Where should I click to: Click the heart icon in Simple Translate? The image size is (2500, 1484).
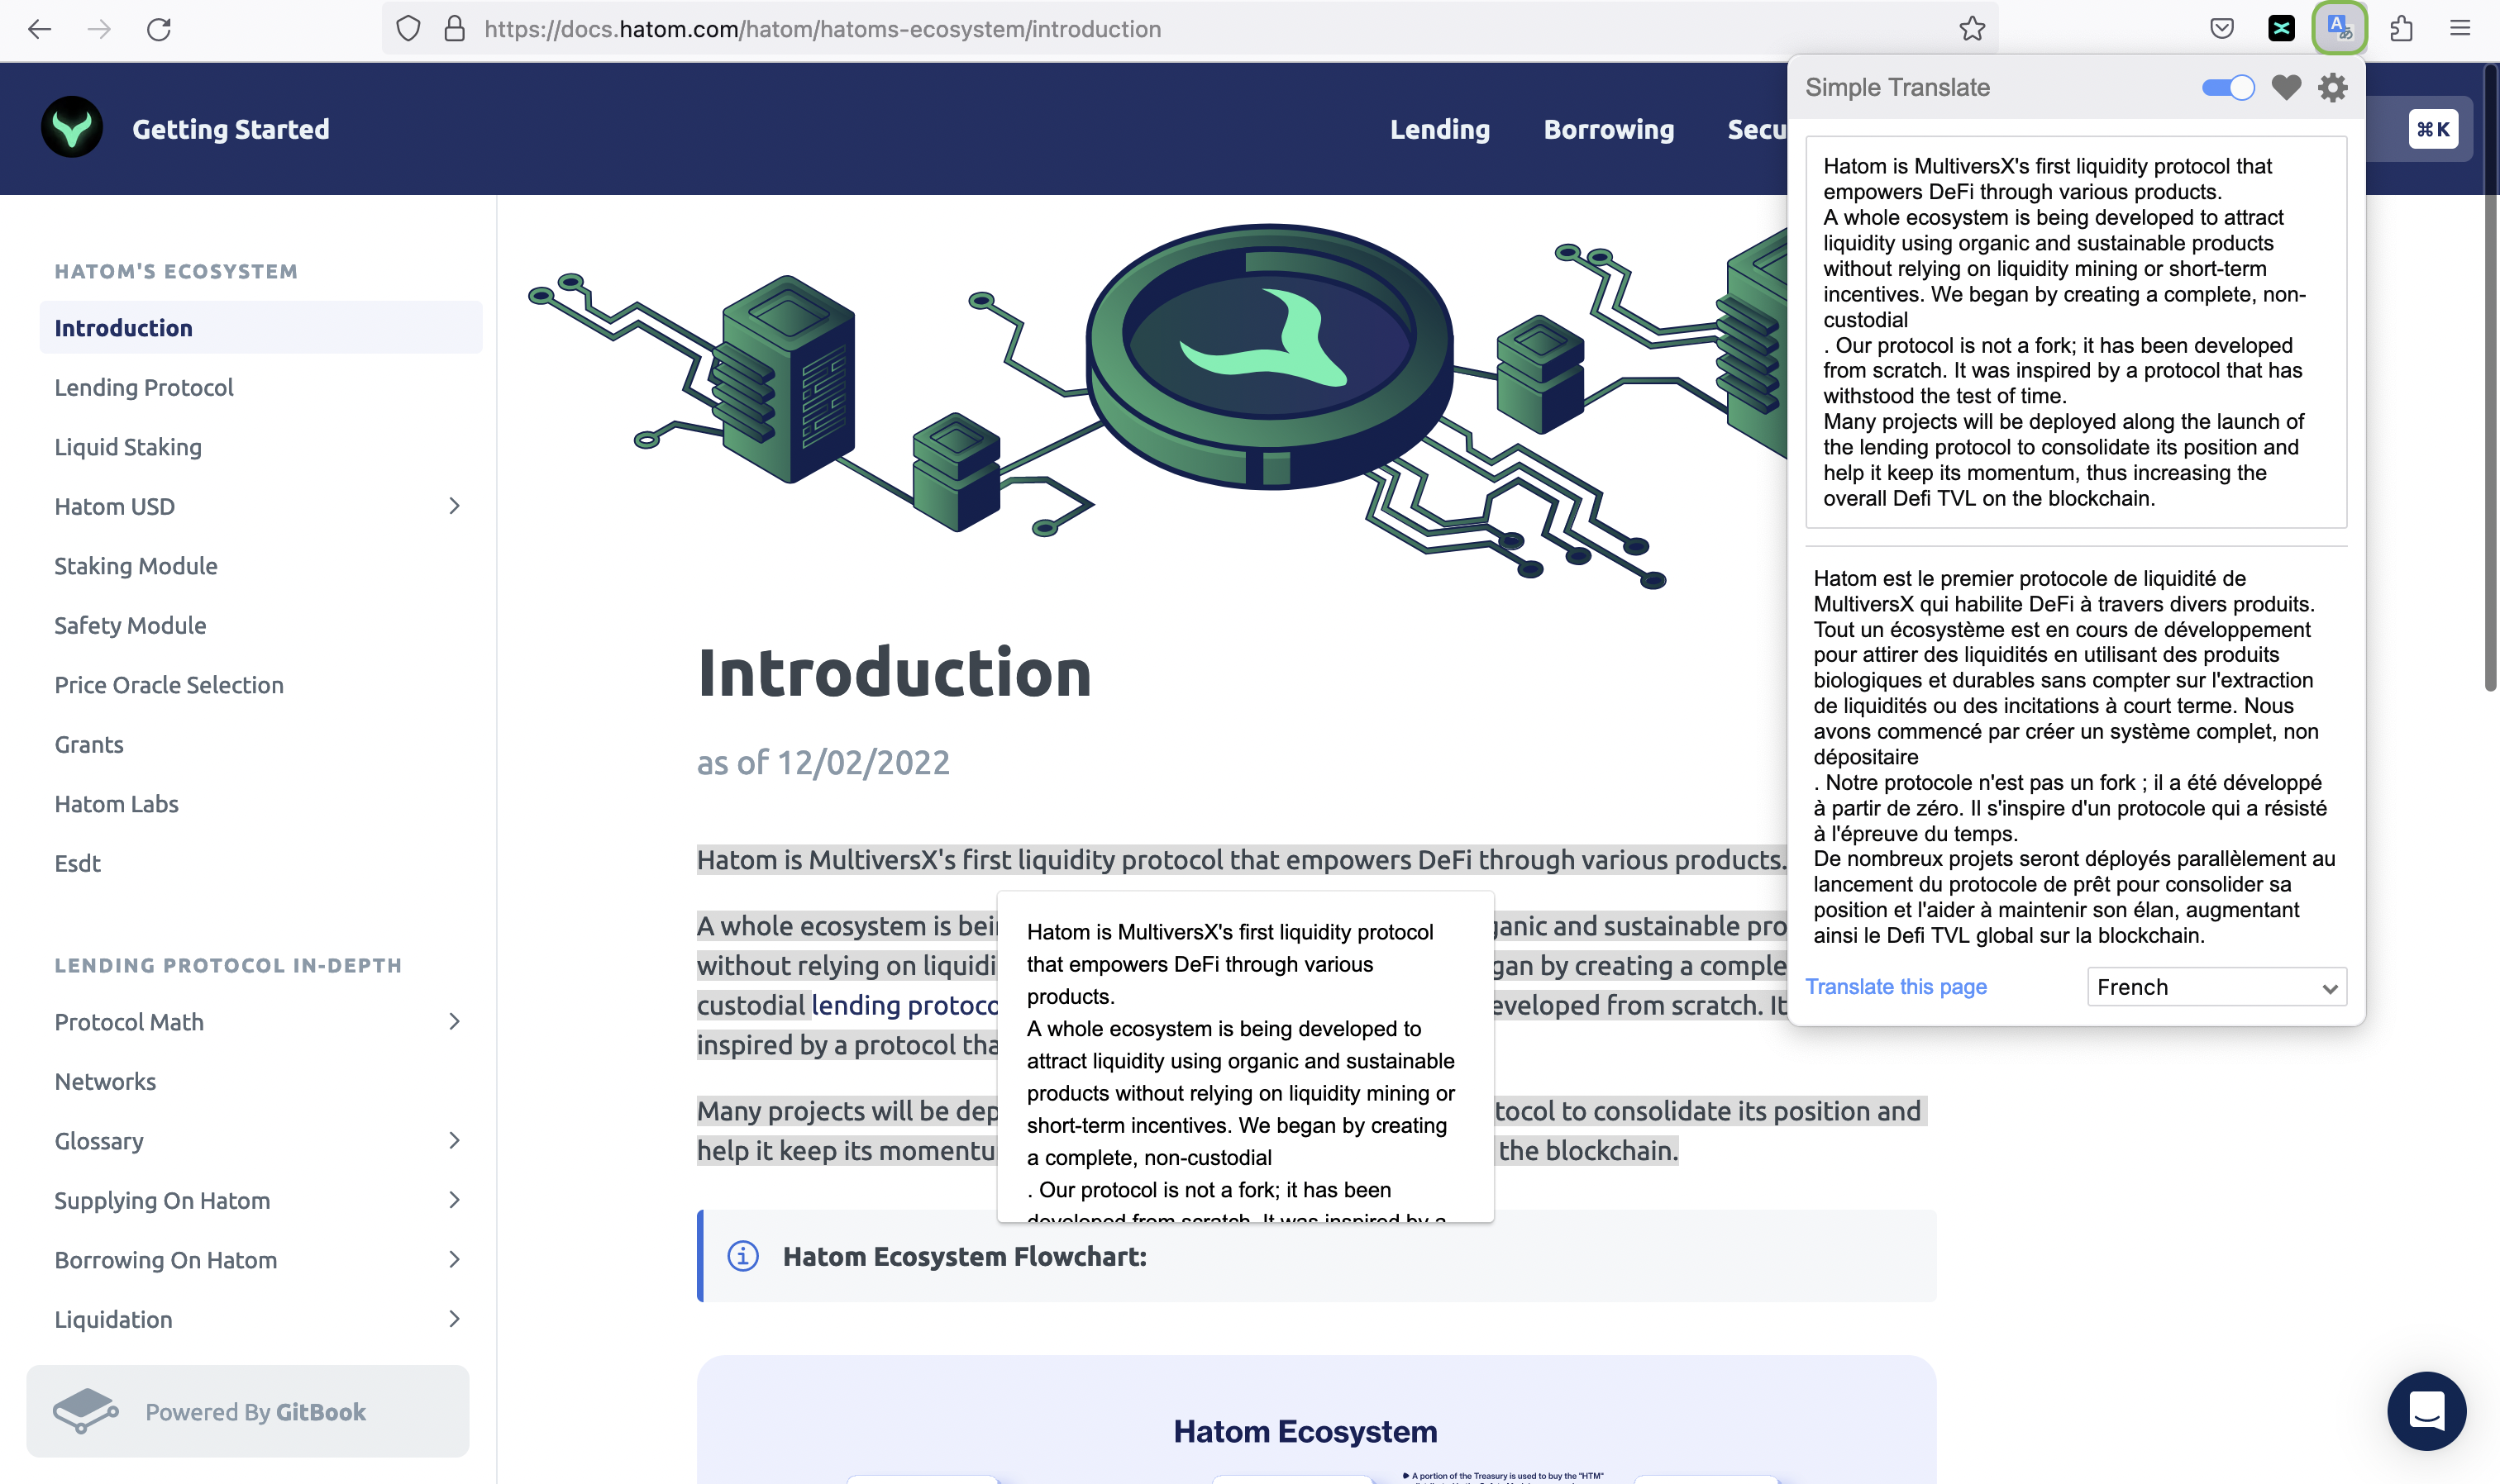coord(2286,88)
